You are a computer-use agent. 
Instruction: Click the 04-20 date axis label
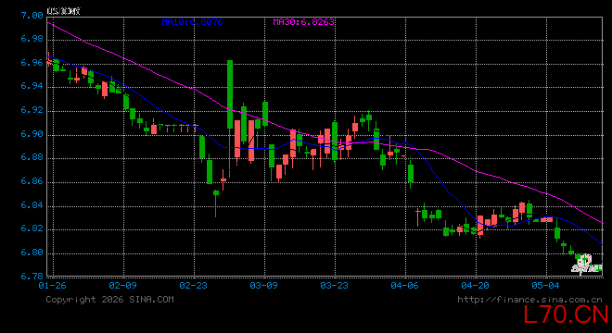coord(475,286)
